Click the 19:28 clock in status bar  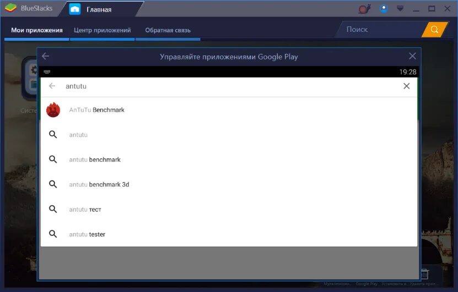click(x=408, y=72)
